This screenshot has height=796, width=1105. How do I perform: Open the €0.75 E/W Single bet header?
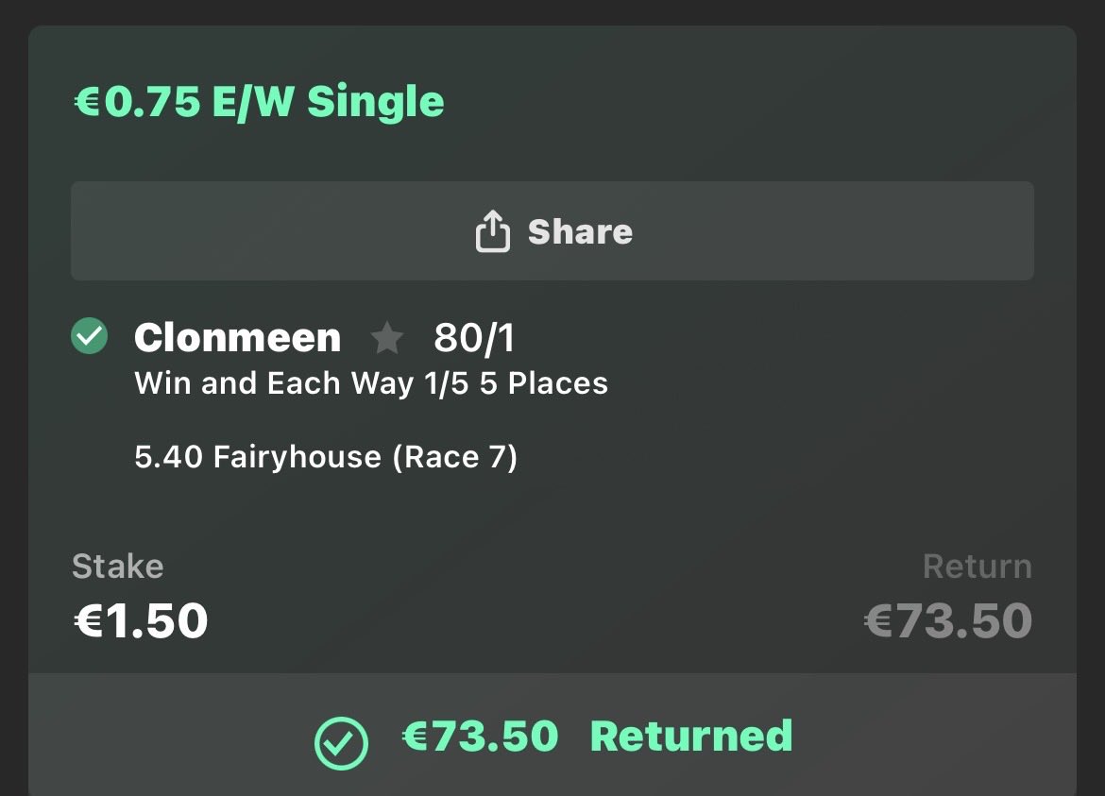point(260,101)
